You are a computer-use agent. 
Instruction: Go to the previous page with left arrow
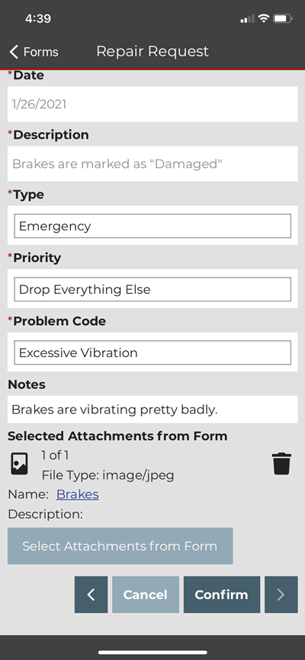[x=91, y=594]
